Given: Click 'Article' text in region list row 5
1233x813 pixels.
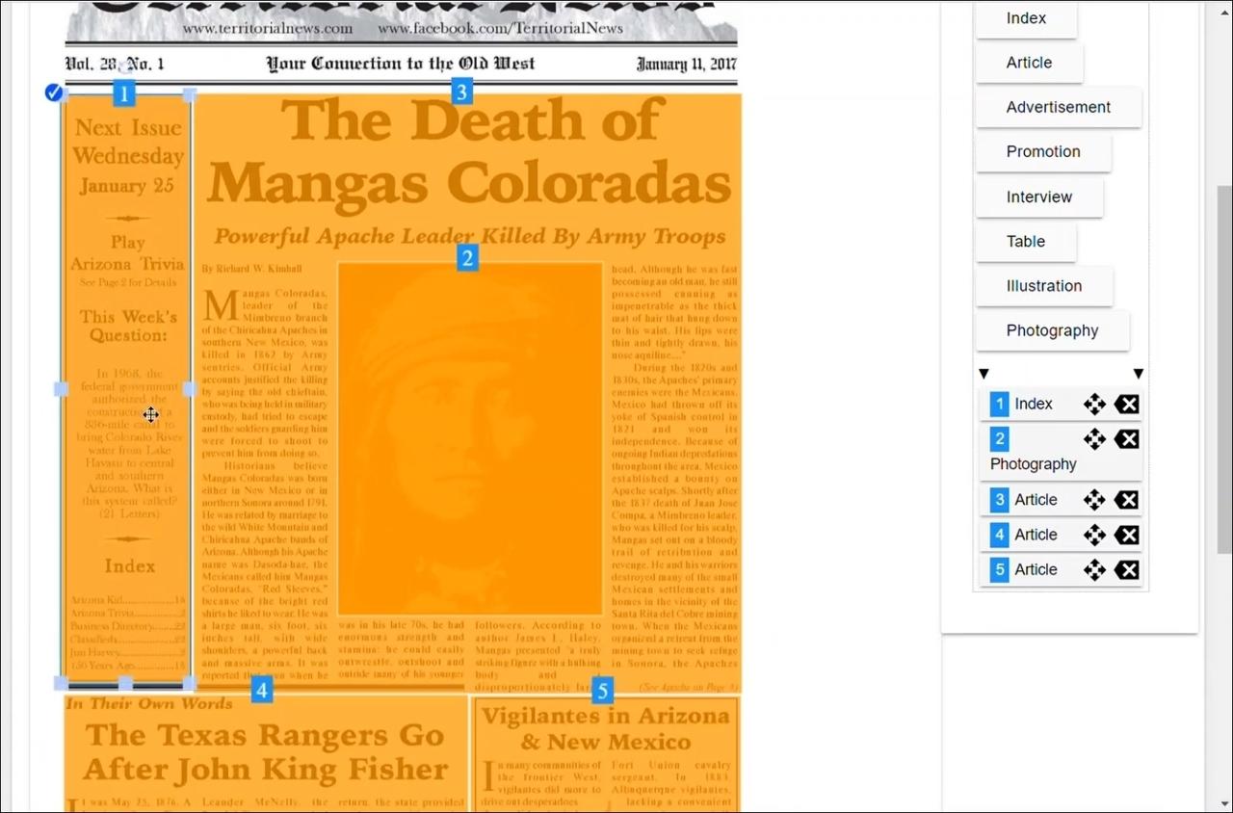Looking at the screenshot, I should (1036, 569).
